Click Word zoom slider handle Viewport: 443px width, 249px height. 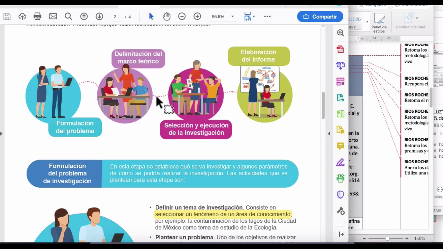[387, 239]
